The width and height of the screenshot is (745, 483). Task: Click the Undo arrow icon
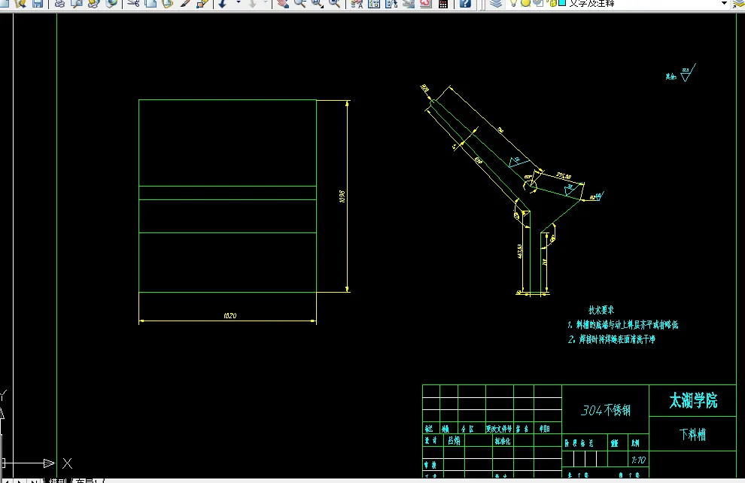[x=223, y=3]
